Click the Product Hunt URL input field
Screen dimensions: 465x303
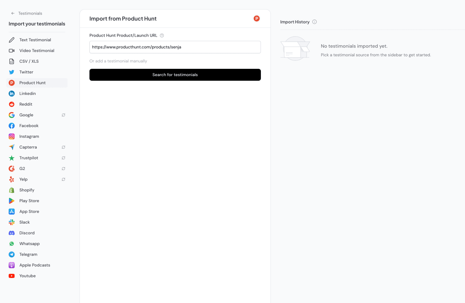point(175,47)
